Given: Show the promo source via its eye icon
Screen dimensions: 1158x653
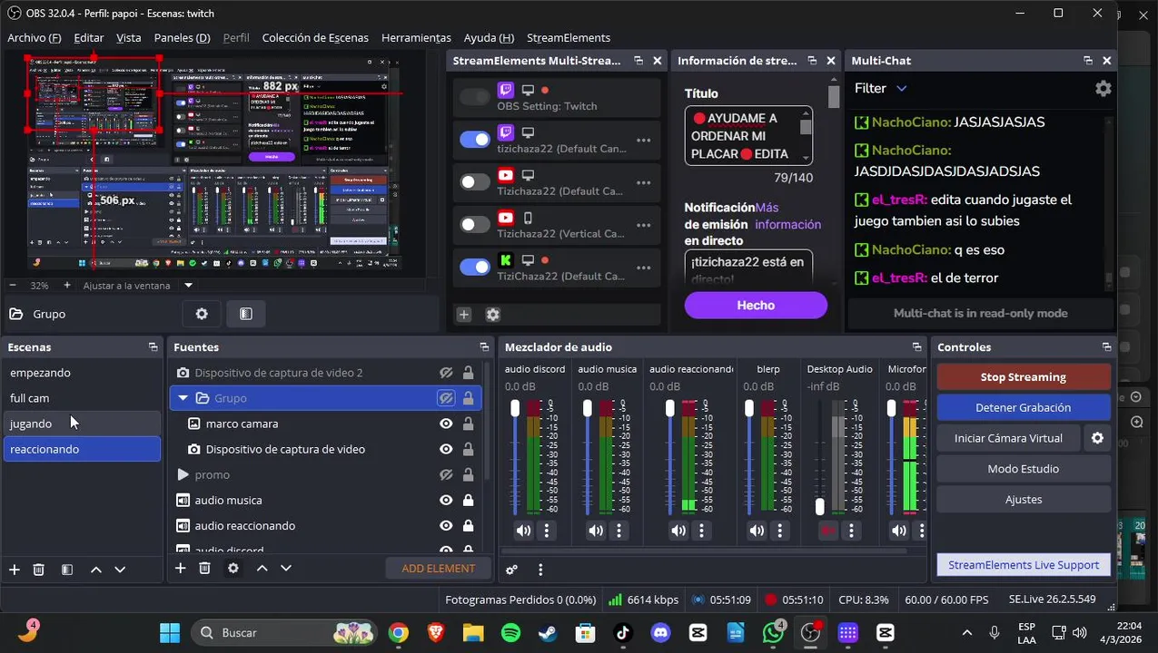Looking at the screenshot, I should (446, 474).
